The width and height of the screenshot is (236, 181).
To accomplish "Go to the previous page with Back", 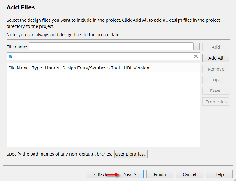I will (100, 174).
